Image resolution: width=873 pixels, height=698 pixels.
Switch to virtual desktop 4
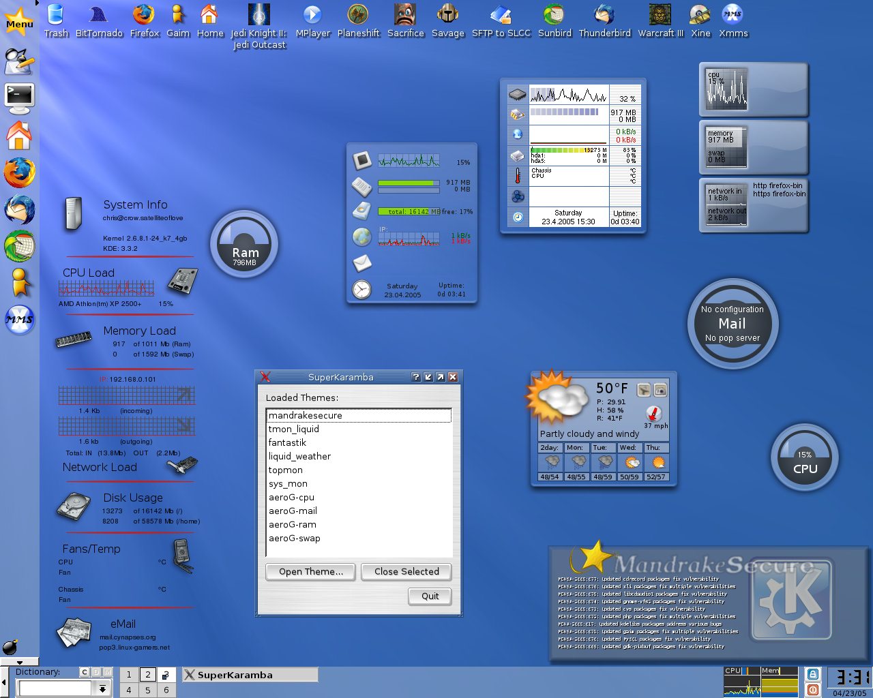pos(128,690)
